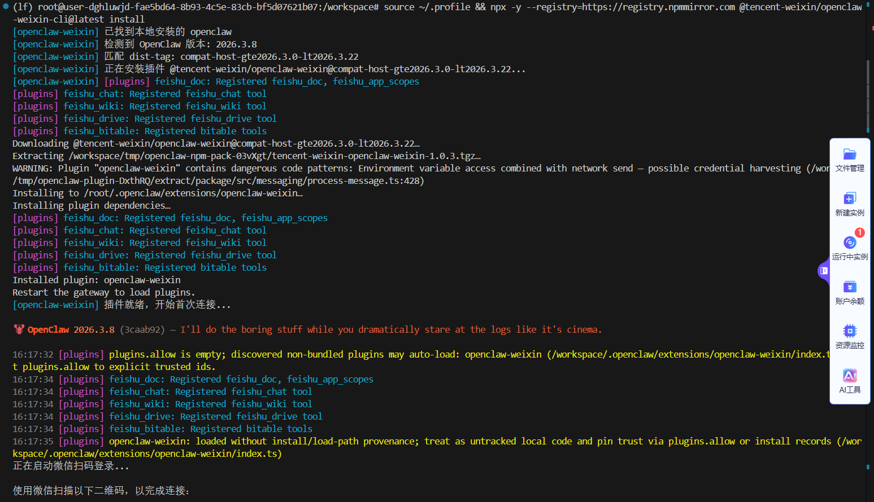Click the 'Installed plugin: openclaw-weixin' line

coord(97,280)
